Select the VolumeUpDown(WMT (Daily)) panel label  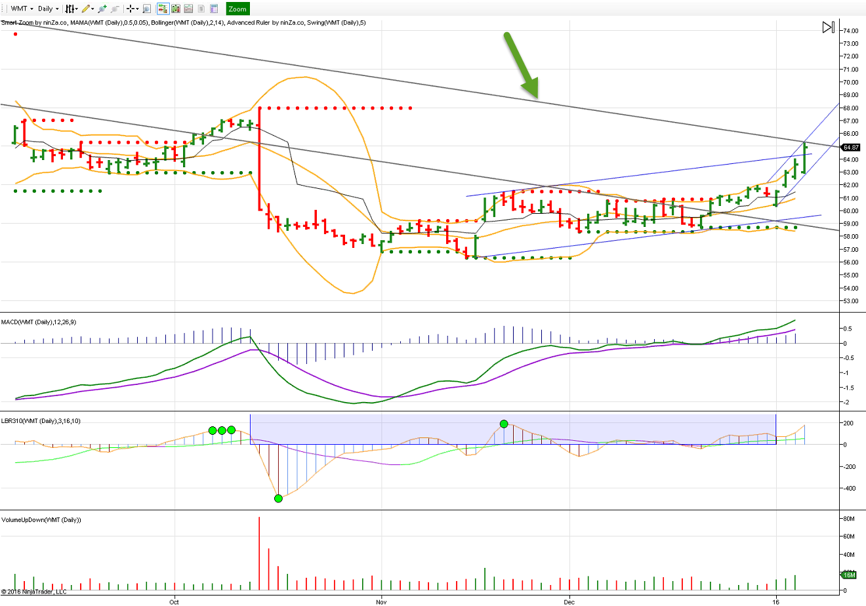click(x=41, y=520)
